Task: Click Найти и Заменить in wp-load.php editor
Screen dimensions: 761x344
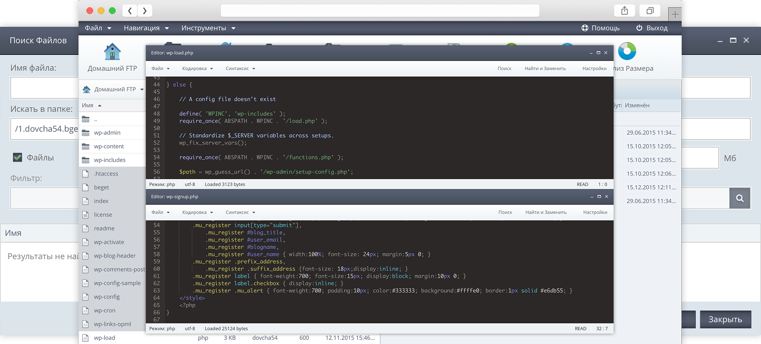Action: pos(545,68)
